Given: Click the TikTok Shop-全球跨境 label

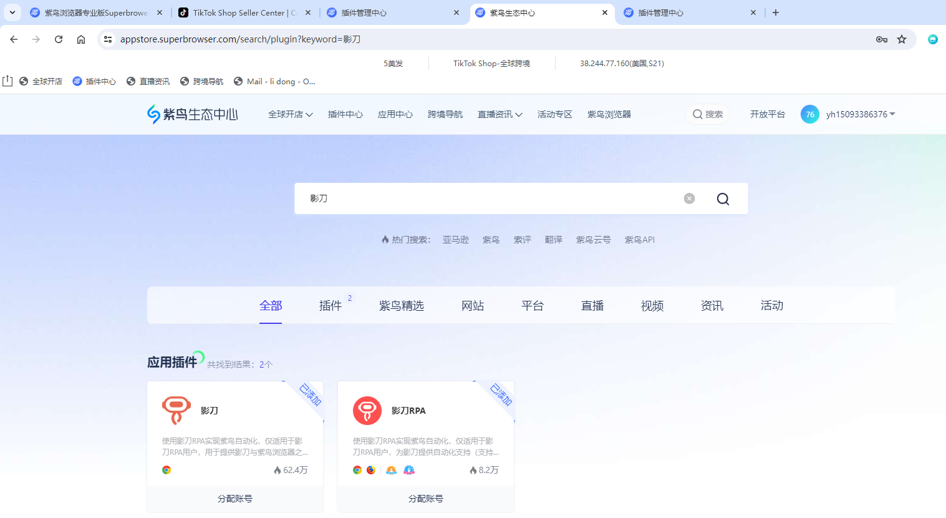Looking at the screenshot, I should (x=491, y=64).
